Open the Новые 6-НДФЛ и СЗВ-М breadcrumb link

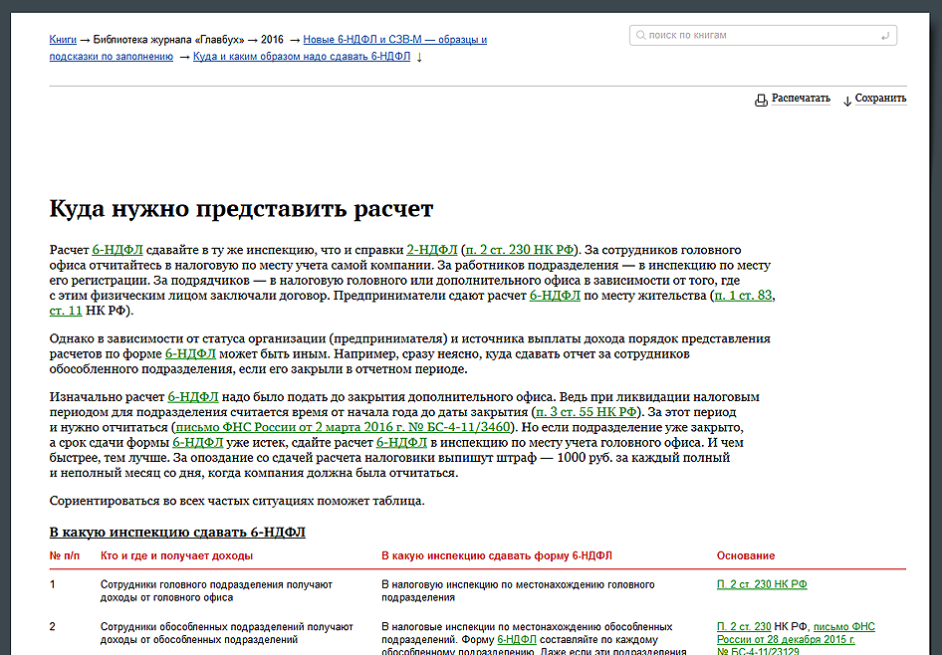pyautogui.click(x=394, y=40)
